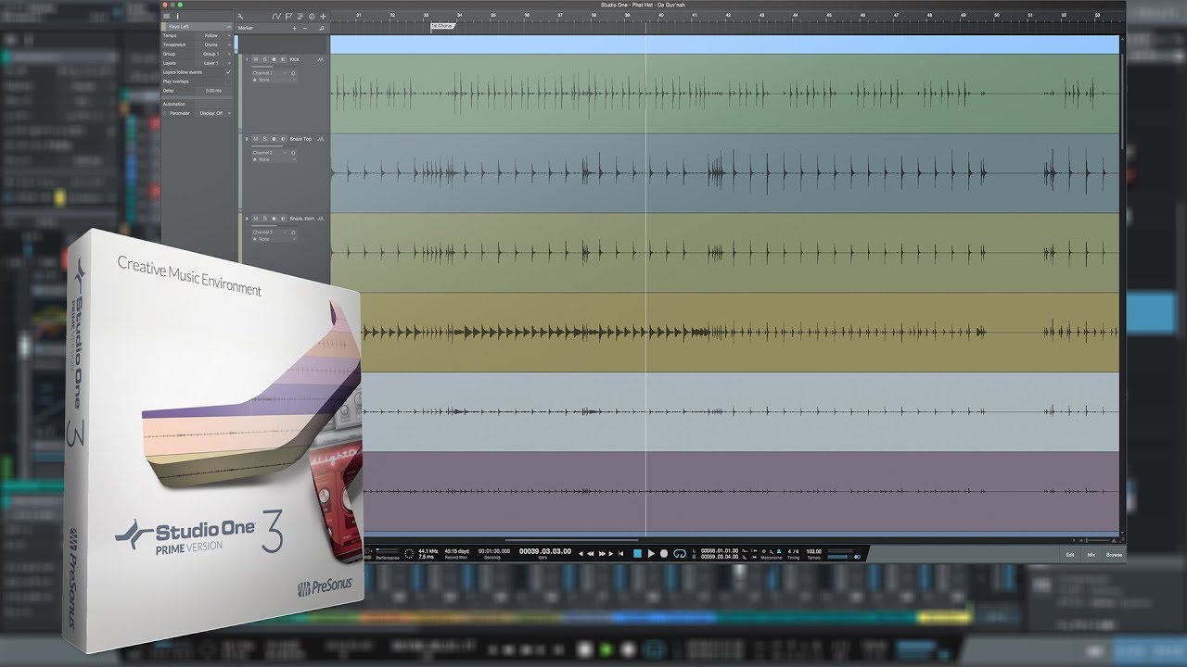1187x667 pixels.
Task: Open the Kick track automation waveform icon
Action: 321,59
